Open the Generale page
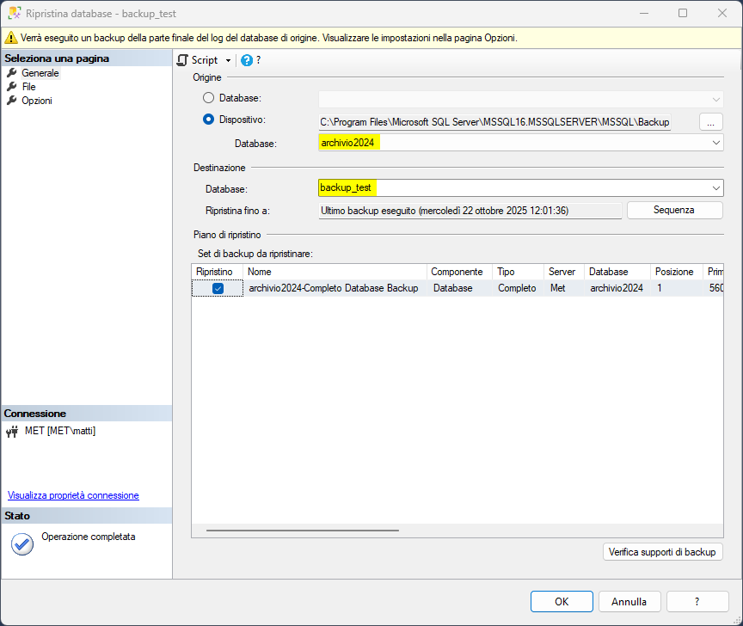 coord(40,73)
